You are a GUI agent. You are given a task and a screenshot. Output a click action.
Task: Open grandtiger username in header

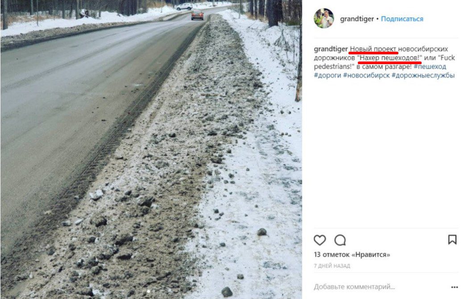pos(357,19)
